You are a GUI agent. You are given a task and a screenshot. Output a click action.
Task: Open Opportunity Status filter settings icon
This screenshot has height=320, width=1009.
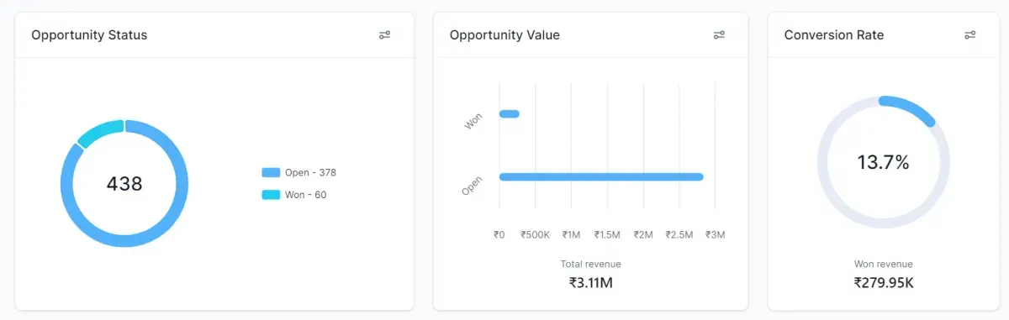coord(384,35)
